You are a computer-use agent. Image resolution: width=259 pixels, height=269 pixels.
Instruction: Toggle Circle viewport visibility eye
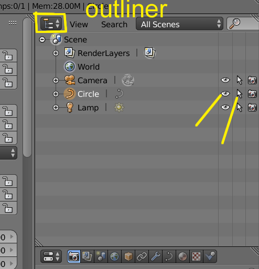click(x=225, y=94)
